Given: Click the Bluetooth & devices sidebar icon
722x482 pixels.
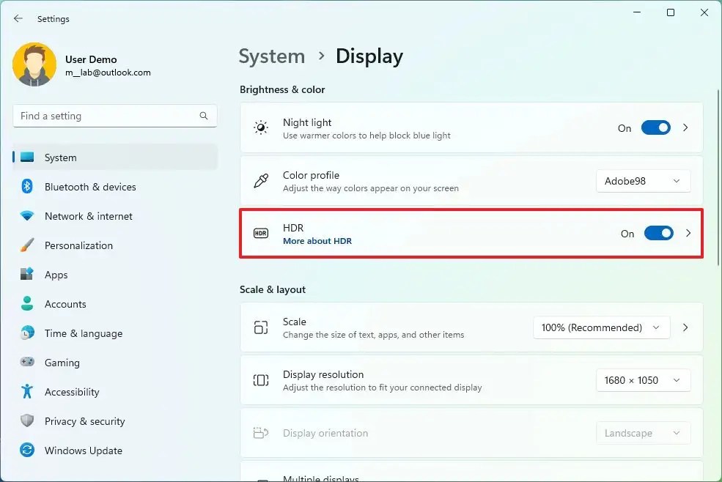Looking at the screenshot, I should tap(26, 187).
